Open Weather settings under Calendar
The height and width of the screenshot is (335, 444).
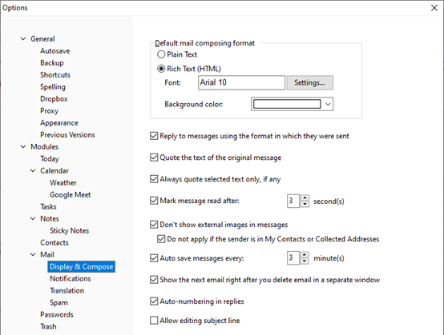point(63,183)
